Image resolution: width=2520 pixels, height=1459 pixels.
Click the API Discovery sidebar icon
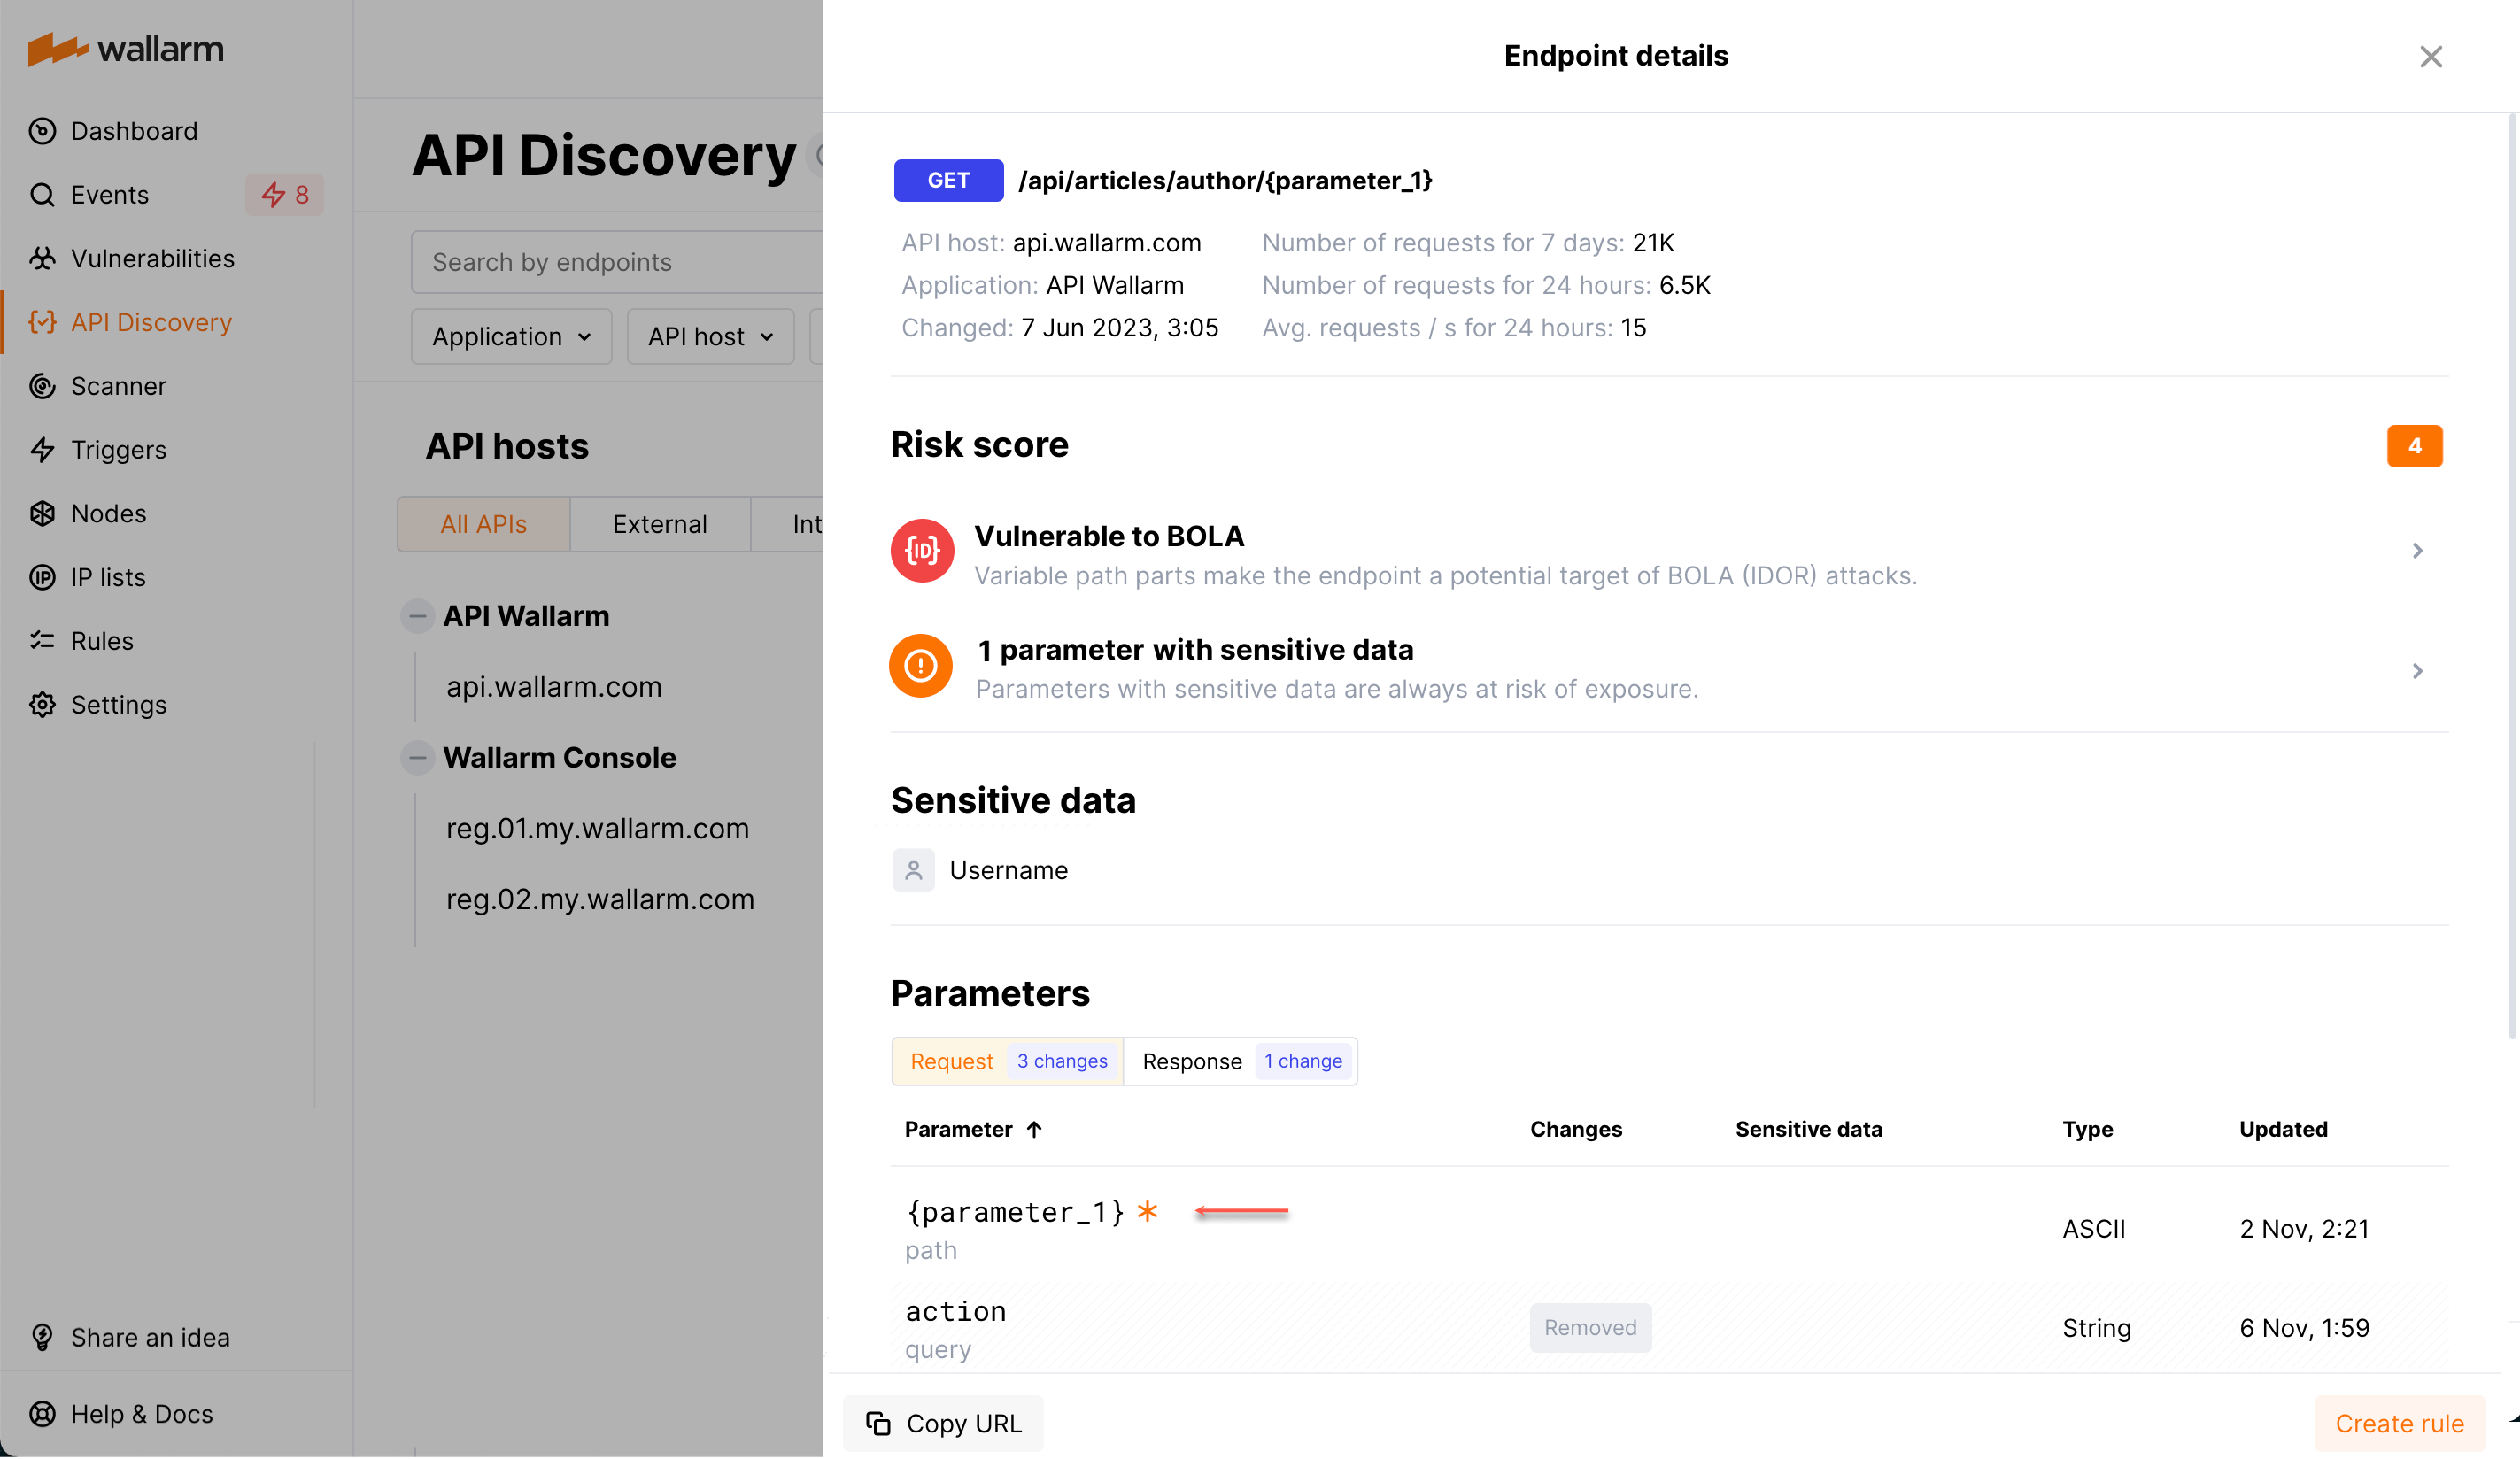(x=42, y=322)
